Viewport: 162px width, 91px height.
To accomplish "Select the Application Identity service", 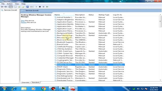I will pos(89,24).
